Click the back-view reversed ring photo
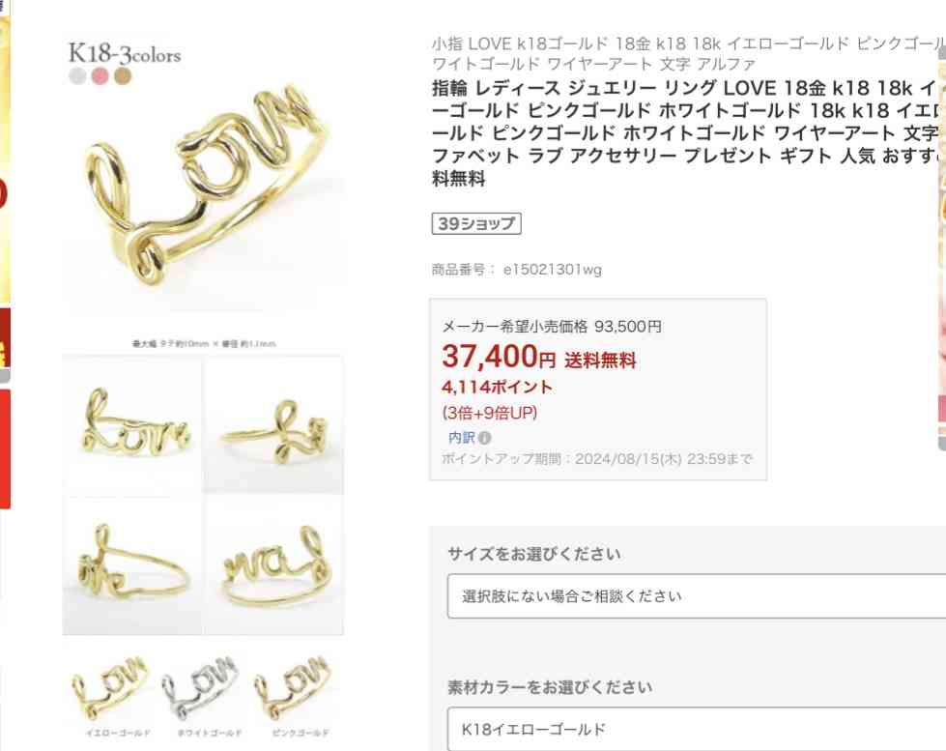This screenshot has height=751, width=946. (x=273, y=565)
